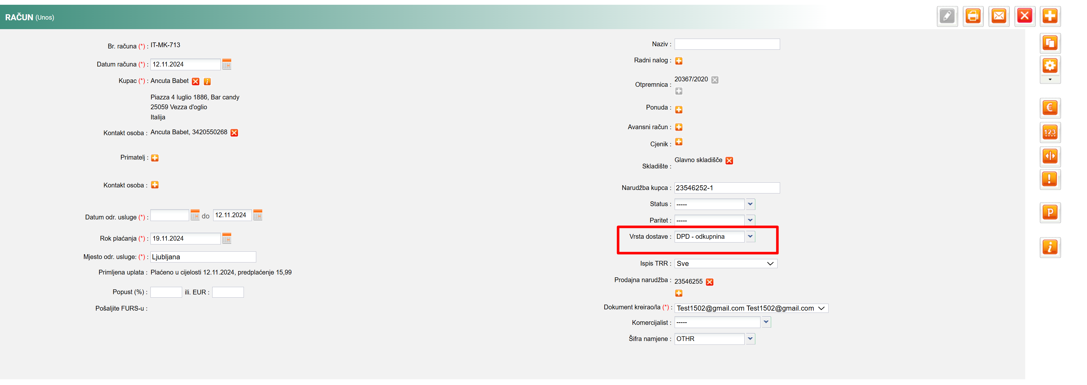This screenshot has width=1087, height=385.
Task: Open calendar picker for Datum računa
Action: (x=226, y=65)
